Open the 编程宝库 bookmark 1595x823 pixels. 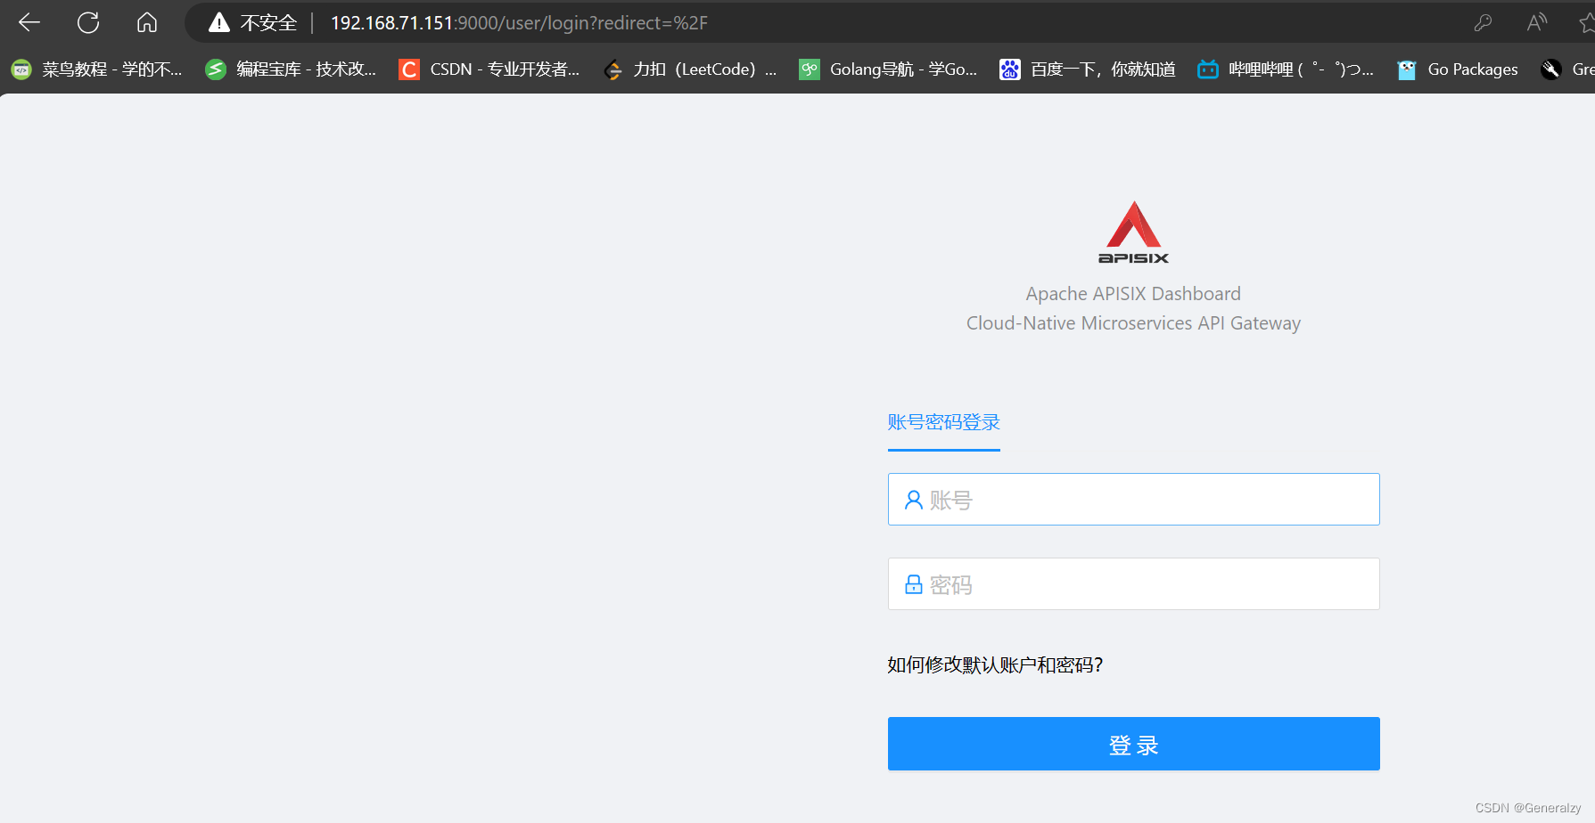291,69
